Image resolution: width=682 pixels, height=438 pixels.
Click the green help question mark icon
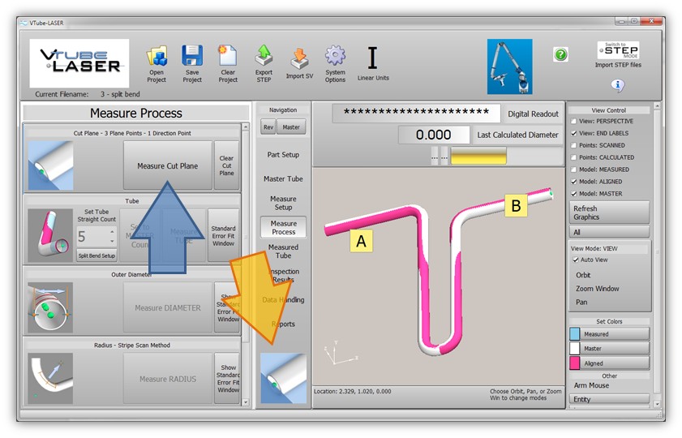560,54
